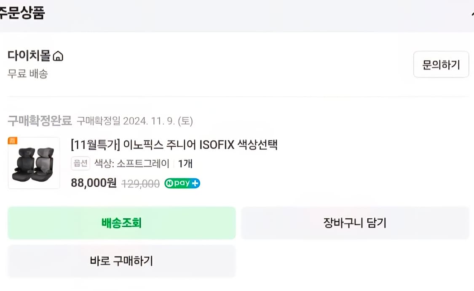
Task: Click the 옵션 option label chip
Action: [80, 164]
